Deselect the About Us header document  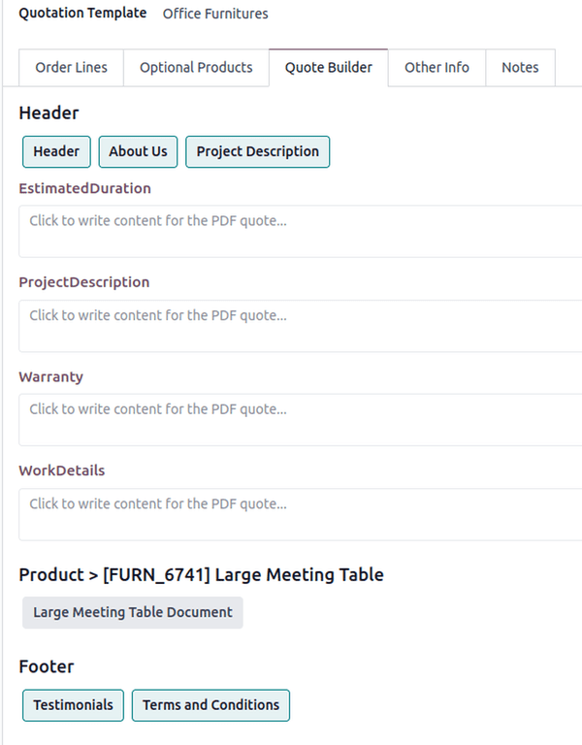click(x=138, y=151)
